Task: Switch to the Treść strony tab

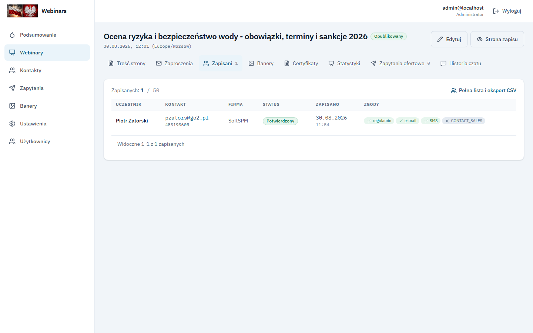Action: 127,63
